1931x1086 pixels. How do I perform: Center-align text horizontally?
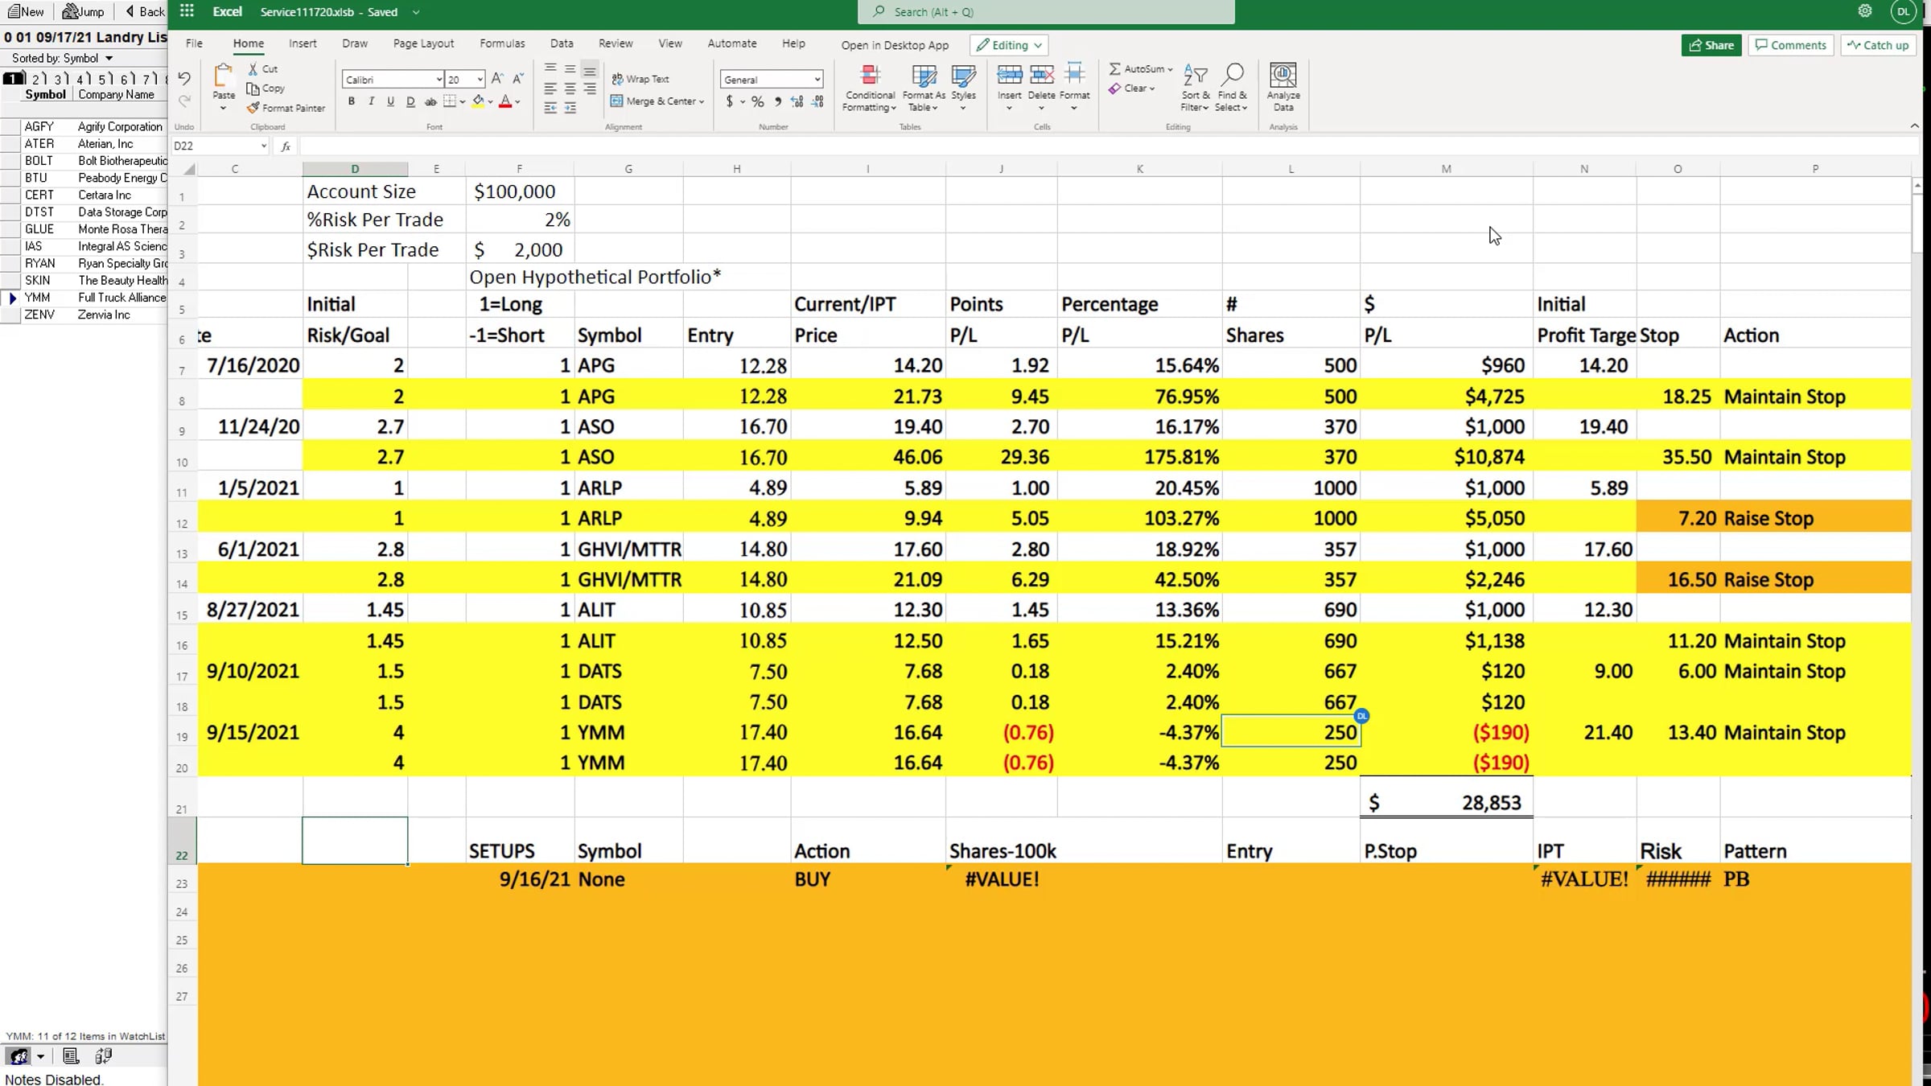coord(570,88)
